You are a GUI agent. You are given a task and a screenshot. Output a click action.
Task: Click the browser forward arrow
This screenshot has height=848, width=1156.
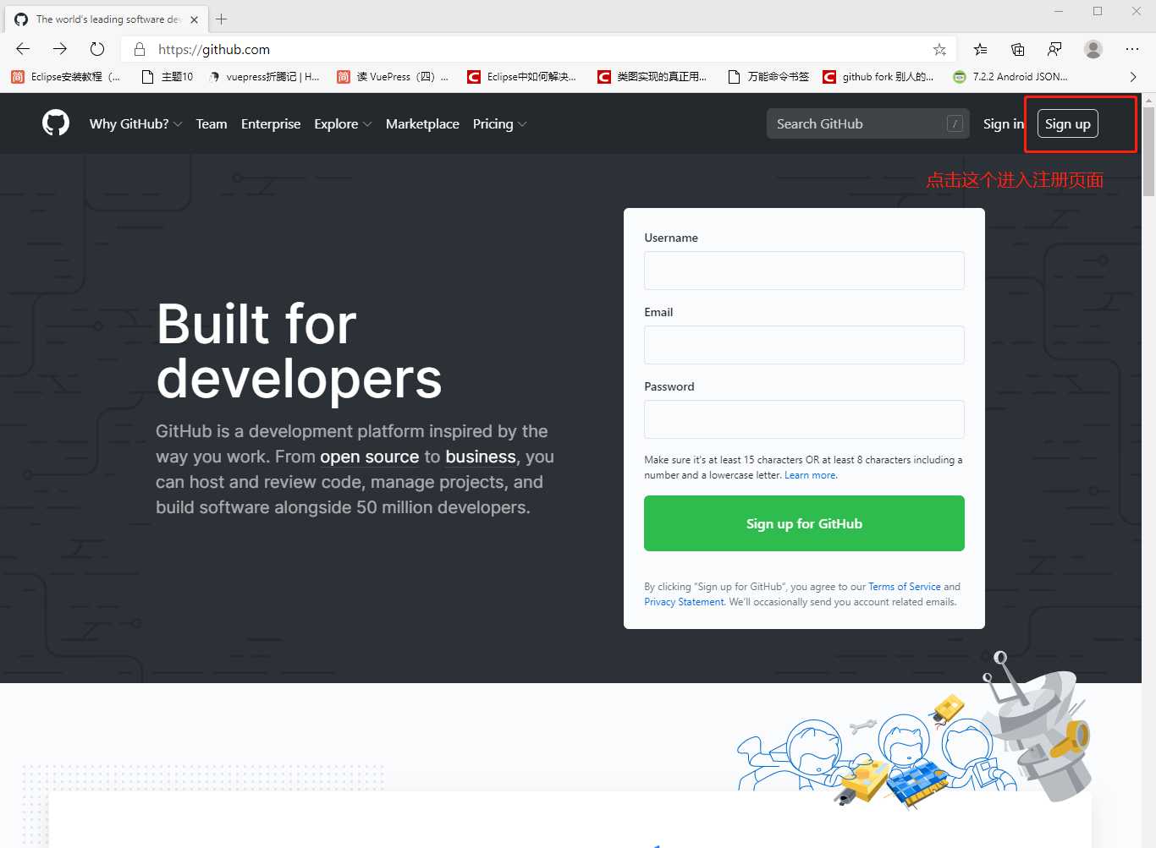[x=60, y=49]
